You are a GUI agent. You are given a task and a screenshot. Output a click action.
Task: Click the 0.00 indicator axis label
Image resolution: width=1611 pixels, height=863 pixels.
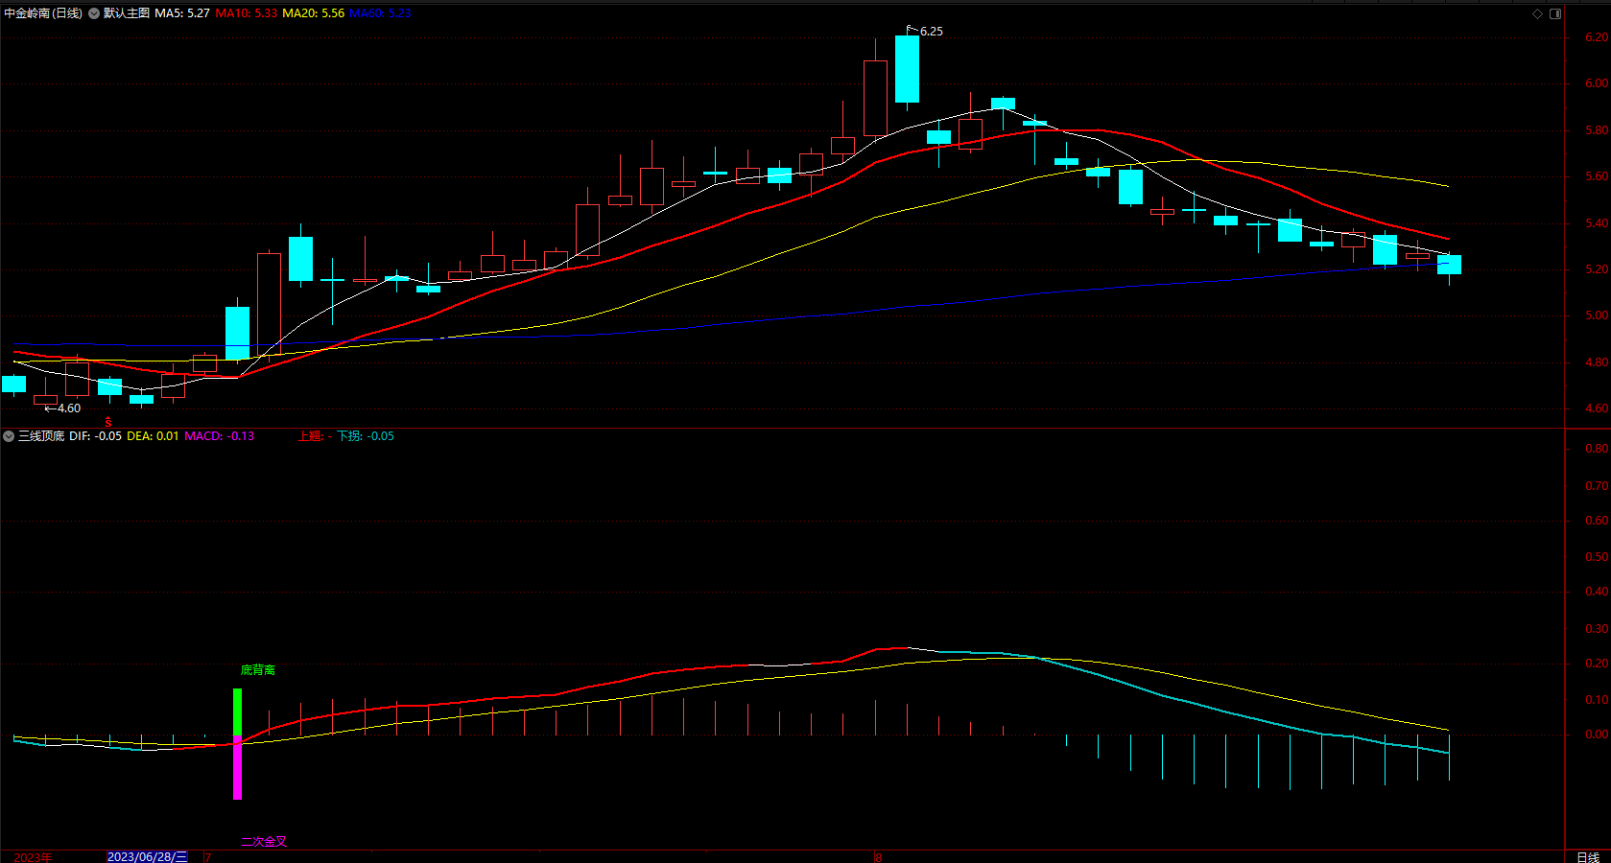(x=1597, y=735)
